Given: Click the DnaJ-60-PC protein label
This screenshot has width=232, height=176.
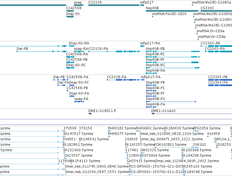Looking at the screenshot, I should [79, 83].
